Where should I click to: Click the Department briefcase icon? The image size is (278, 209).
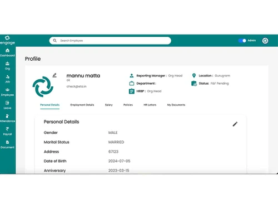pyautogui.click(x=132, y=83)
